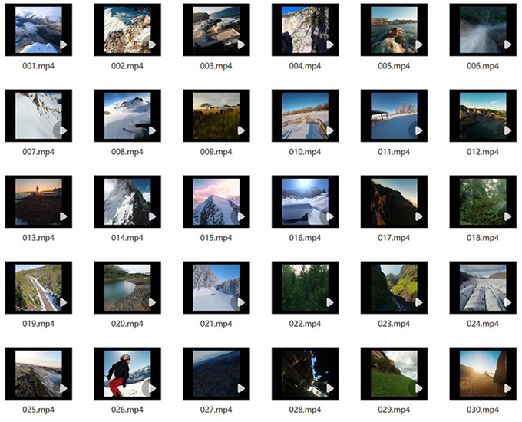Click on the 028.mp4 caption
The width and height of the screenshot is (522, 422).
click(x=306, y=410)
